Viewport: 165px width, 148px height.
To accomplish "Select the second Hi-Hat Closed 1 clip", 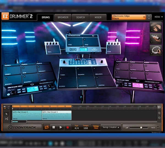I will click(57, 115).
